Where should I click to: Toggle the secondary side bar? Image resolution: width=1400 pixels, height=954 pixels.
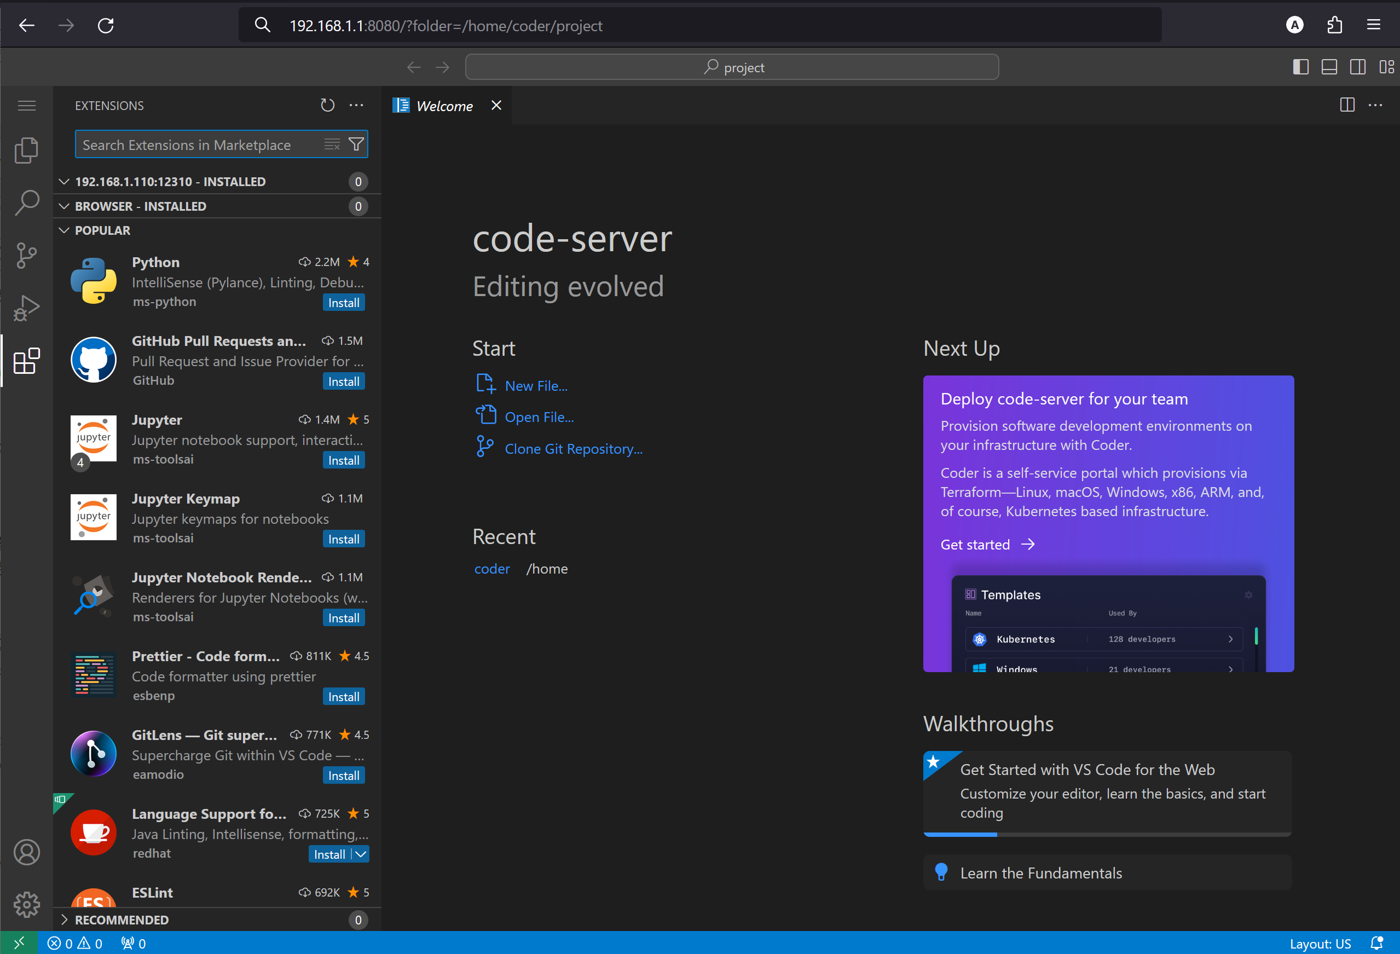click(1358, 67)
